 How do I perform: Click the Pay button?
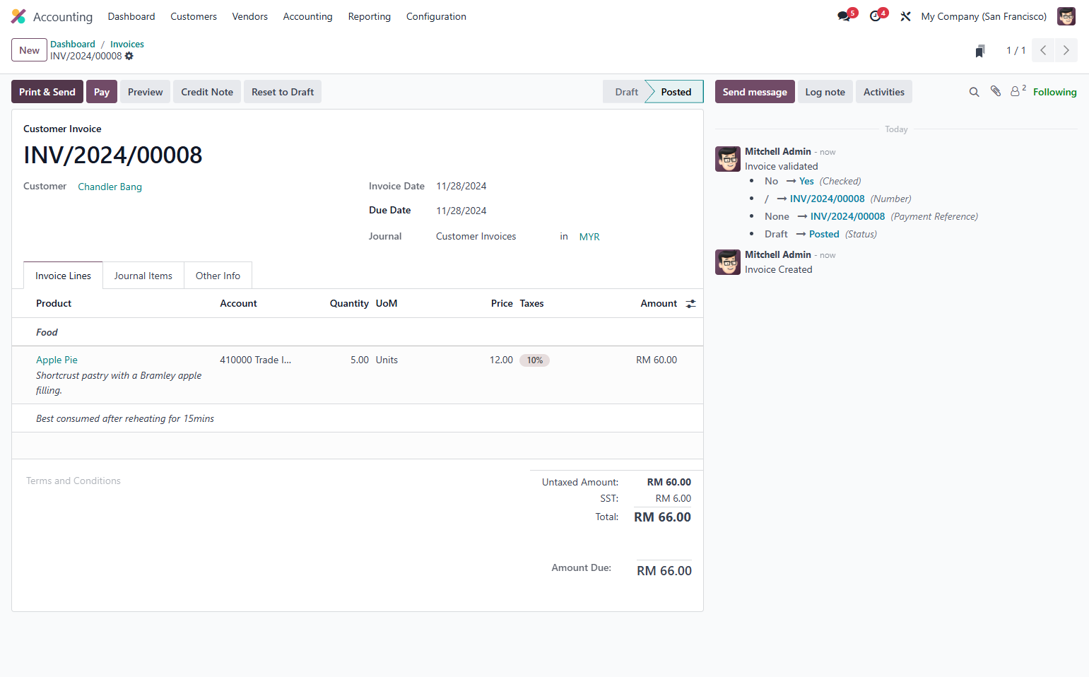click(x=102, y=92)
